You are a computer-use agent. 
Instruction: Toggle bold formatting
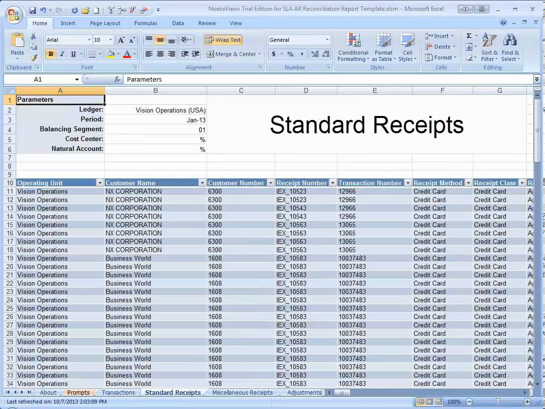[x=51, y=54]
